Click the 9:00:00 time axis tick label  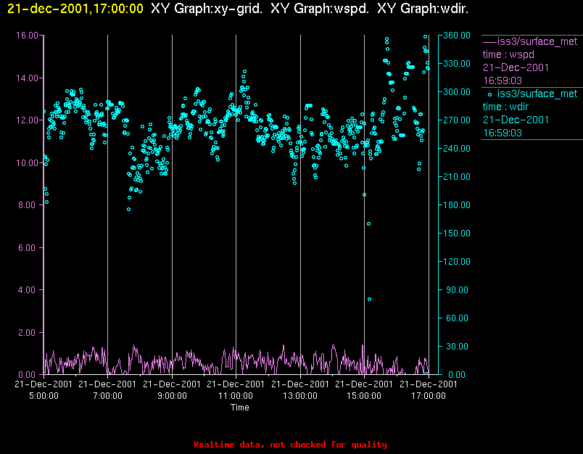click(x=171, y=395)
